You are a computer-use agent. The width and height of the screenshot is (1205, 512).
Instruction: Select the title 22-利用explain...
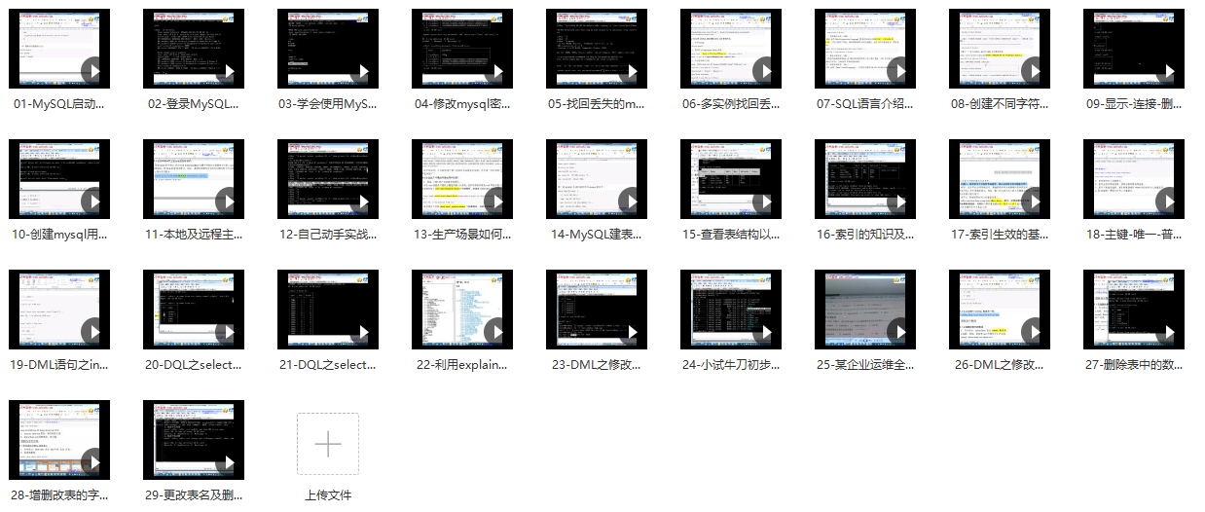(462, 364)
